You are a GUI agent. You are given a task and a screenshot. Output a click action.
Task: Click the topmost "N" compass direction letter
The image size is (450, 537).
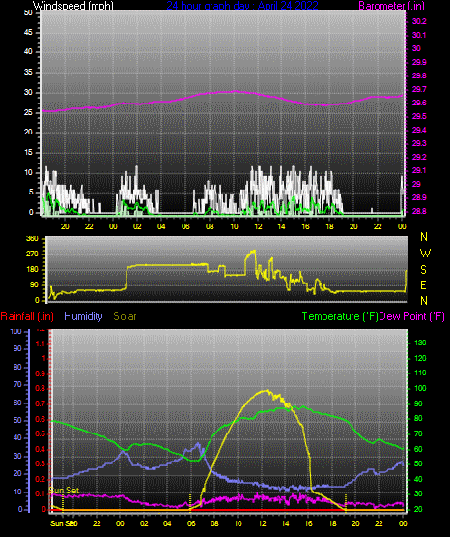(x=424, y=237)
